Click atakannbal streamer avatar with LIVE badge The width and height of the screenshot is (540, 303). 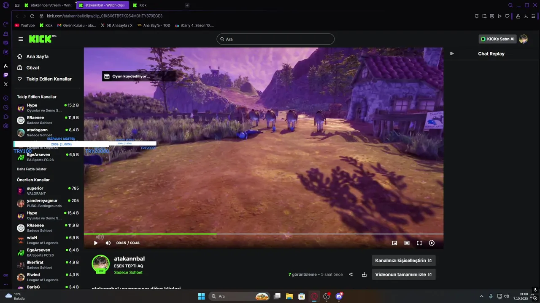[101, 264]
